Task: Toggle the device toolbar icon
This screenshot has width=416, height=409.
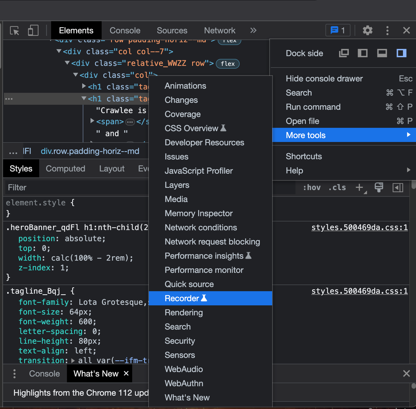Action: (33, 31)
